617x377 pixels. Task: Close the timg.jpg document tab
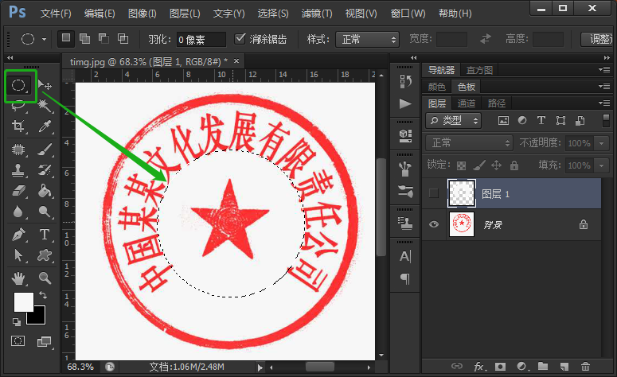[x=236, y=61]
